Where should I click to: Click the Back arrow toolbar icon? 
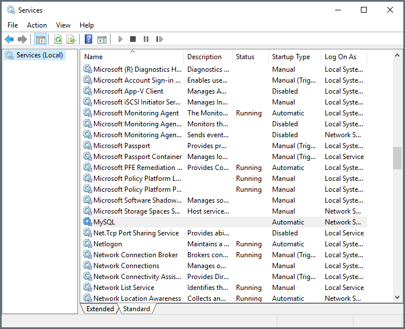coord(9,40)
